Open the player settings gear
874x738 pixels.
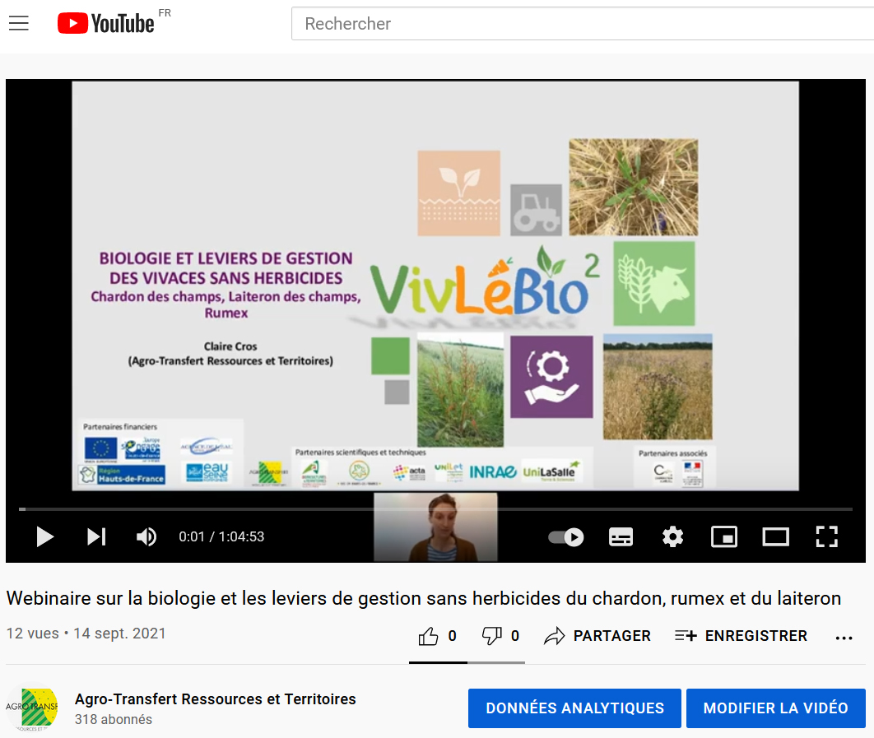pos(672,536)
